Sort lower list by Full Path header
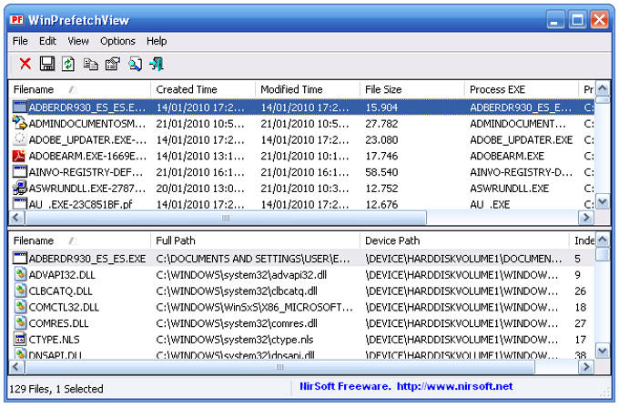The width and height of the screenshot is (619, 408). [256, 240]
